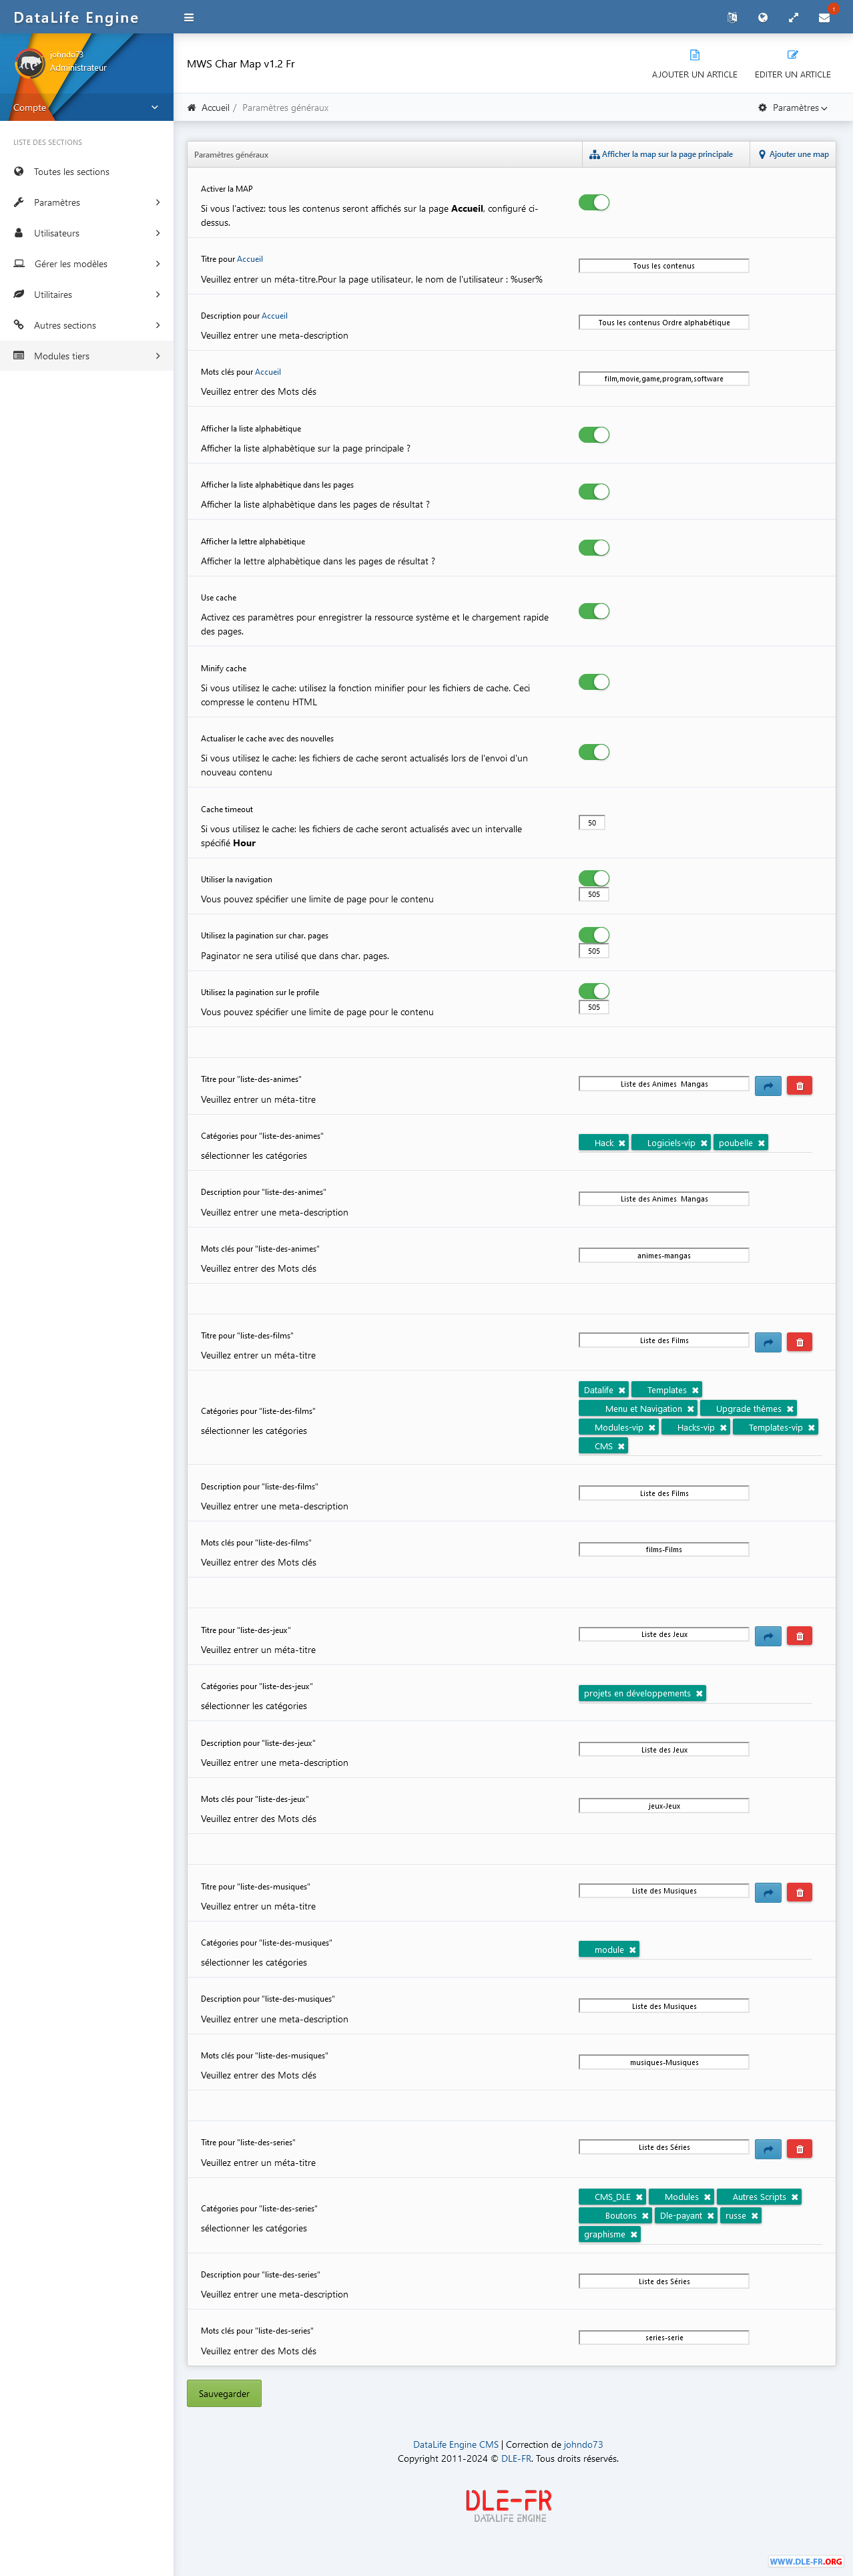This screenshot has width=853, height=2576.
Task: Expand the Paramètres sidebar section
Action: [87, 203]
